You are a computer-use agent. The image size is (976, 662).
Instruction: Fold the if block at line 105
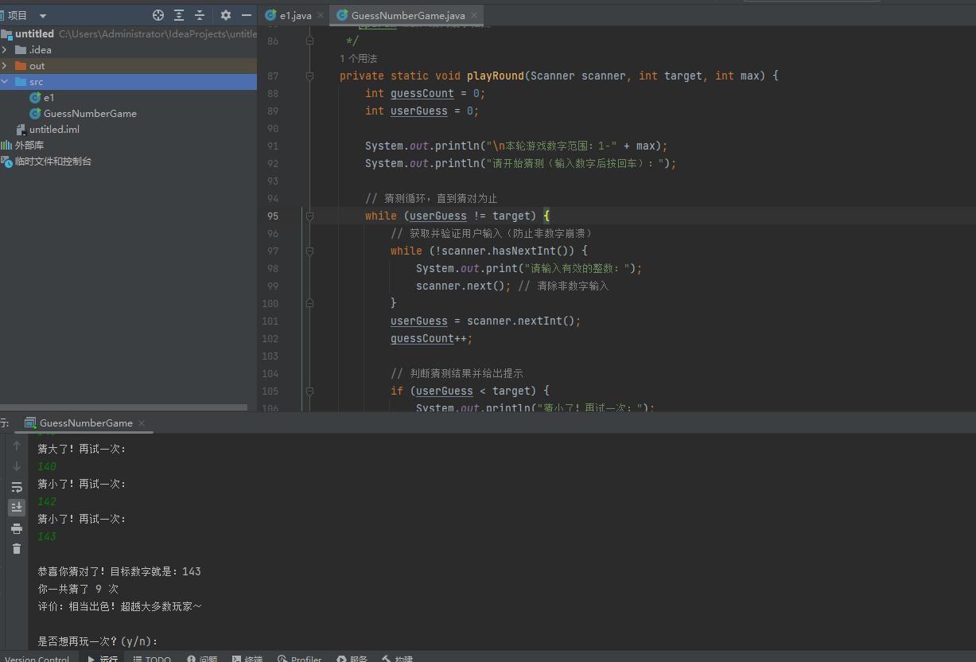[x=310, y=391]
